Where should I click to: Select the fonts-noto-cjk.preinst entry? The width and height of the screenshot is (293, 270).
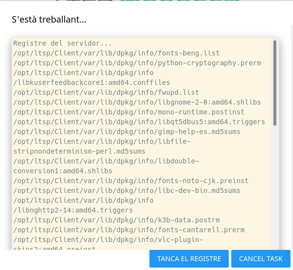[131, 181]
